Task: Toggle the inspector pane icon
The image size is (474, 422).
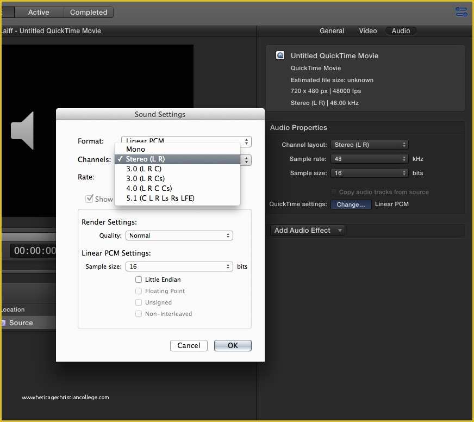Action: coord(461,12)
